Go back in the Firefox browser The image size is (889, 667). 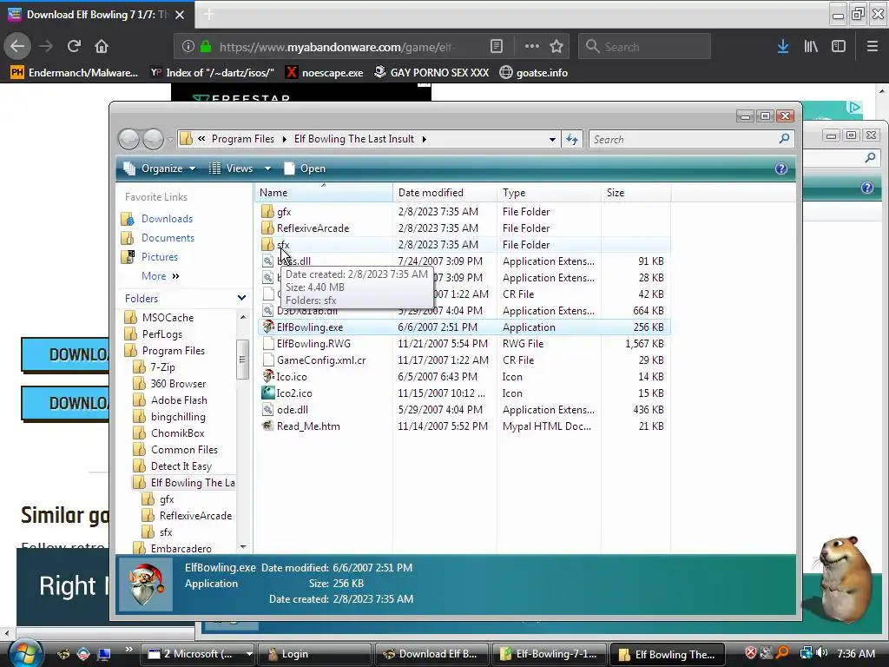tap(17, 47)
